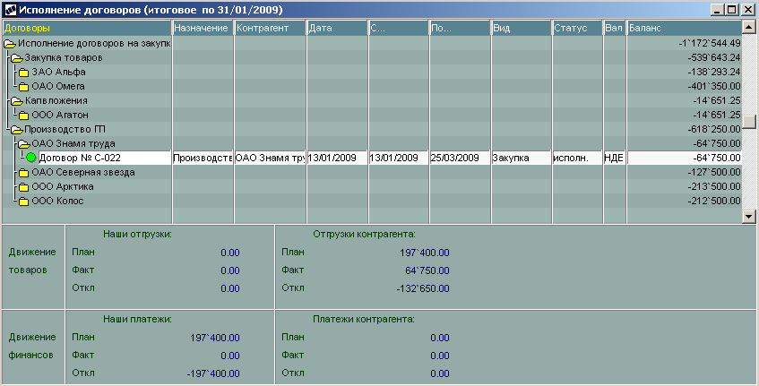
Task: Click folder icon next to ООО Колос
Action: tap(23, 202)
